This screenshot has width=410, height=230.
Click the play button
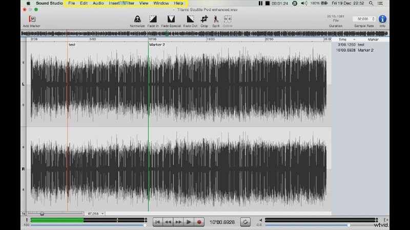click(189, 222)
